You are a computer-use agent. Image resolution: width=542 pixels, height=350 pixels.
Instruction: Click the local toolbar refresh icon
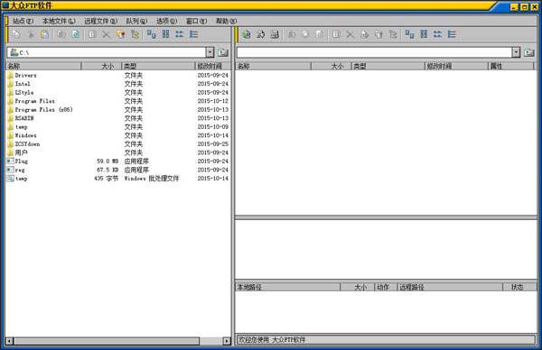tap(76, 34)
